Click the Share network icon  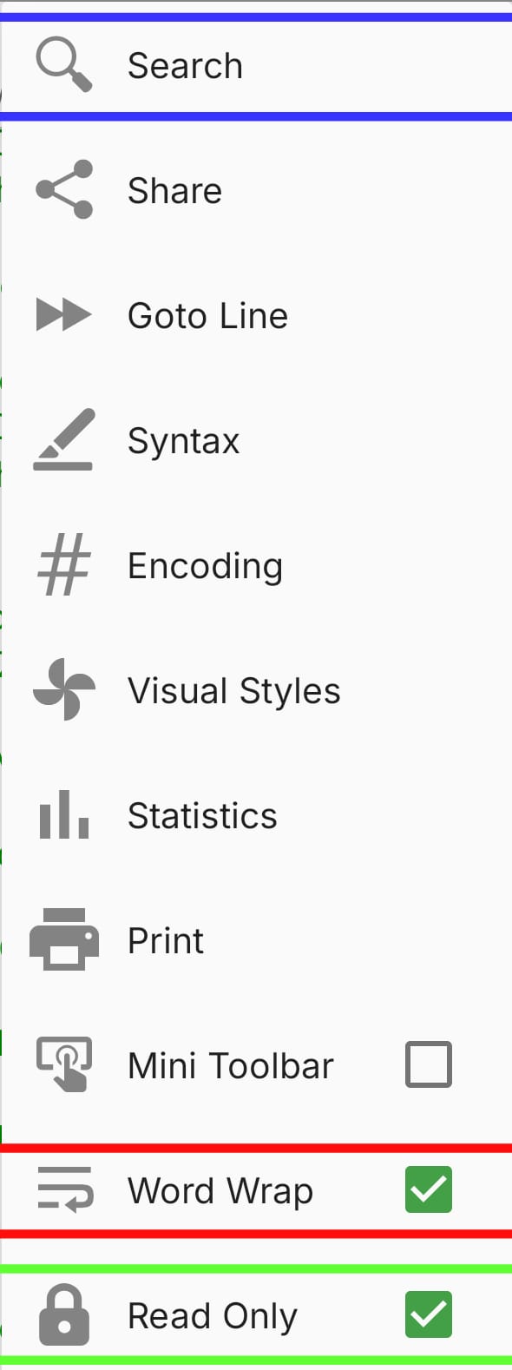coord(63,190)
